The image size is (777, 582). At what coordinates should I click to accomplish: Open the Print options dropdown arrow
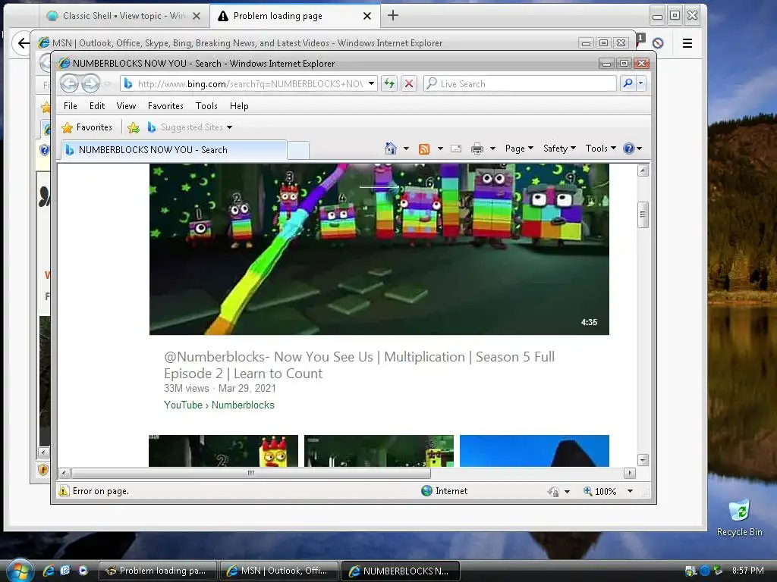pyautogui.click(x=492, y=149)
